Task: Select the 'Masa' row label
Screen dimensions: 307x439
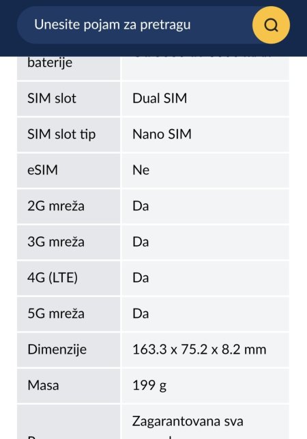Action: point(43,385)
